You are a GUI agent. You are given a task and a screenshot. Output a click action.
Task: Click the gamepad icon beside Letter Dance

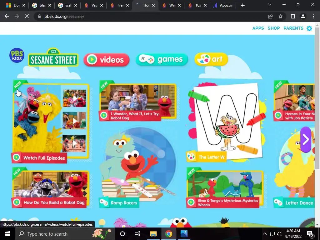pos(278,202)
